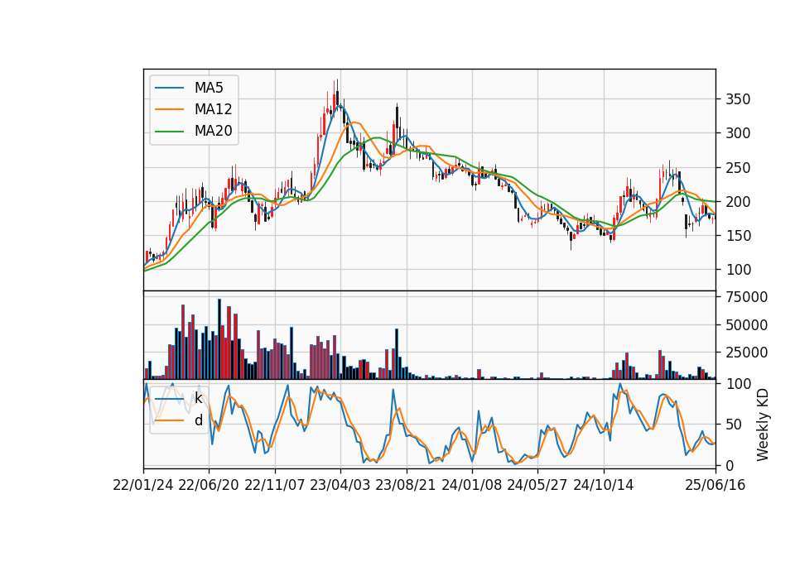Image resolution: width=795 pixels, height=571 pixels.
Task: Click the 25000 volume axis label
Action: click(x=747, y=353)
